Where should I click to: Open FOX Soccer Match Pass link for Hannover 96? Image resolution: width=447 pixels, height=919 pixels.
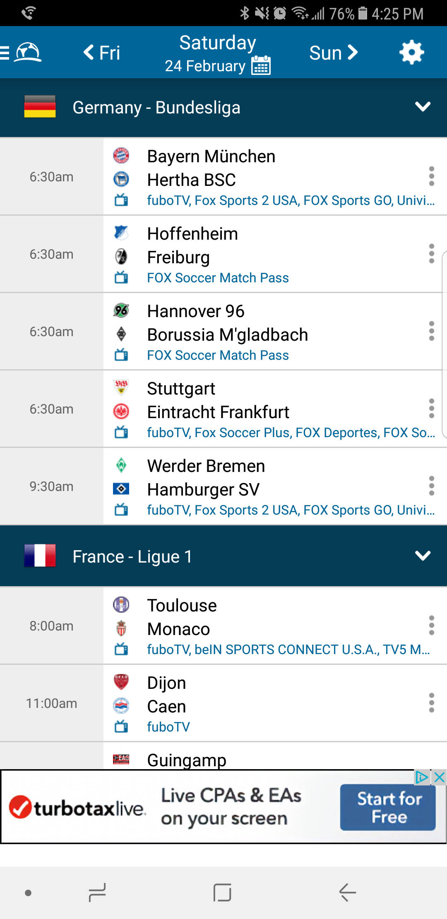[x=218, y=355]
